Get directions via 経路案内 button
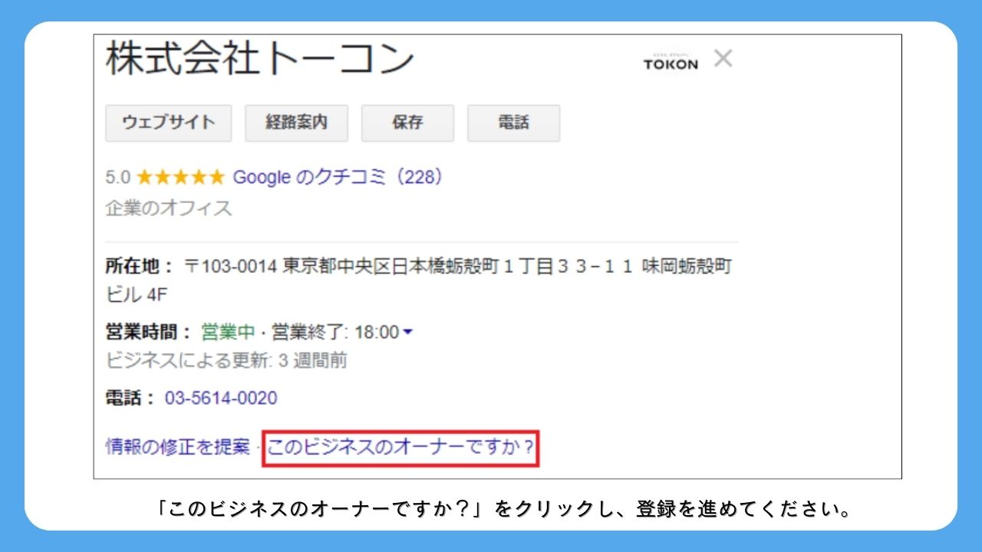 click(x=296, y=123)
